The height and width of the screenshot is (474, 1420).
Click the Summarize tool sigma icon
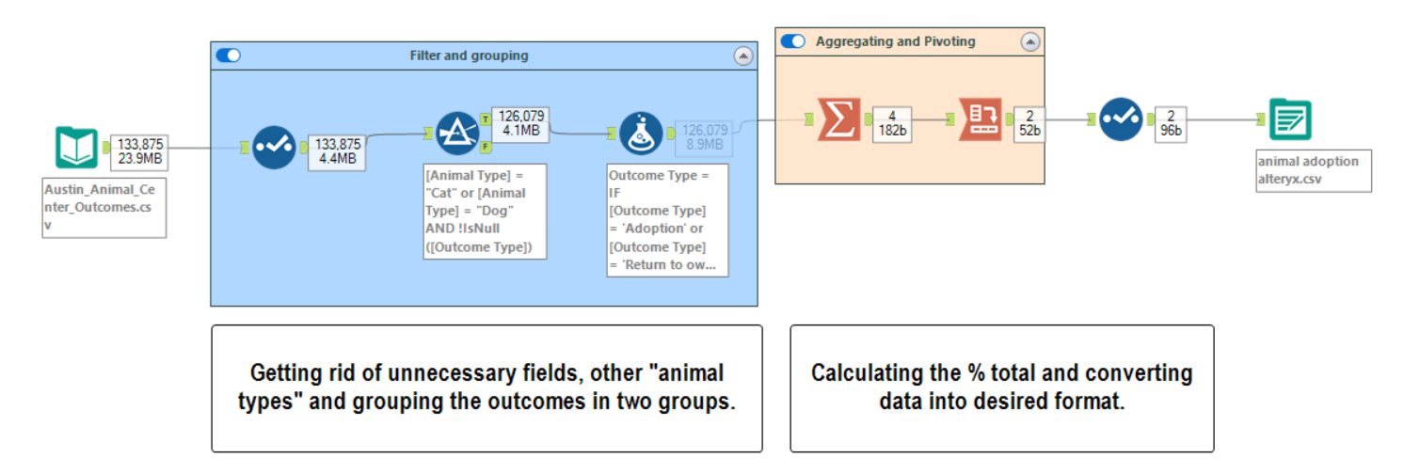837,119
